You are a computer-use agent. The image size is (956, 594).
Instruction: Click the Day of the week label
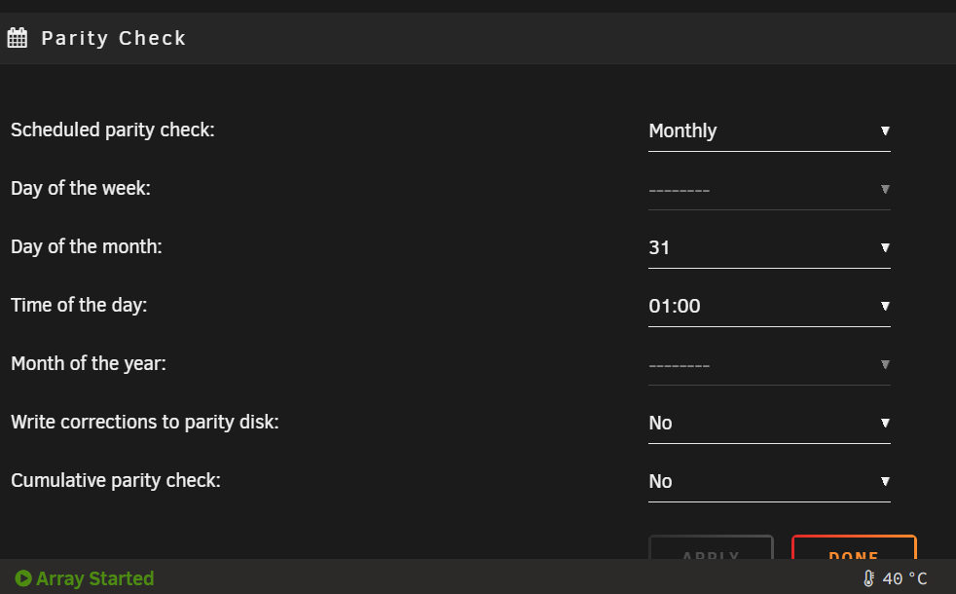pos(81,189)
